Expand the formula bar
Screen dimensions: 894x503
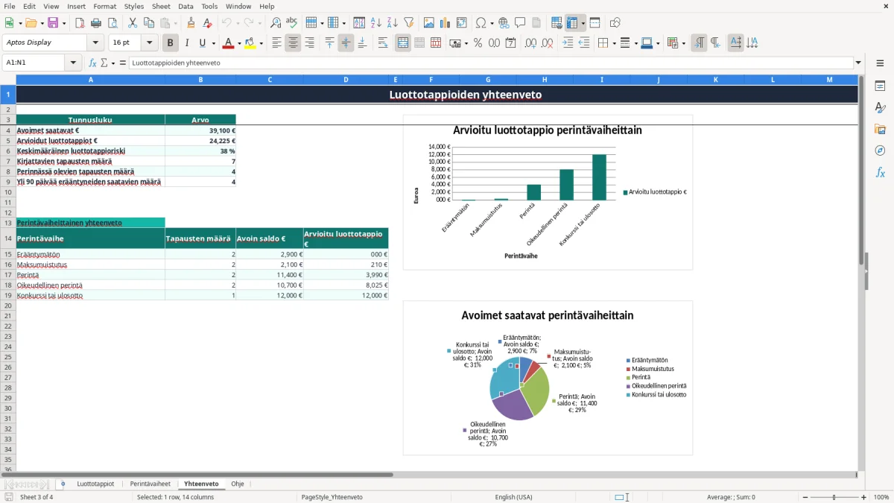858,63
